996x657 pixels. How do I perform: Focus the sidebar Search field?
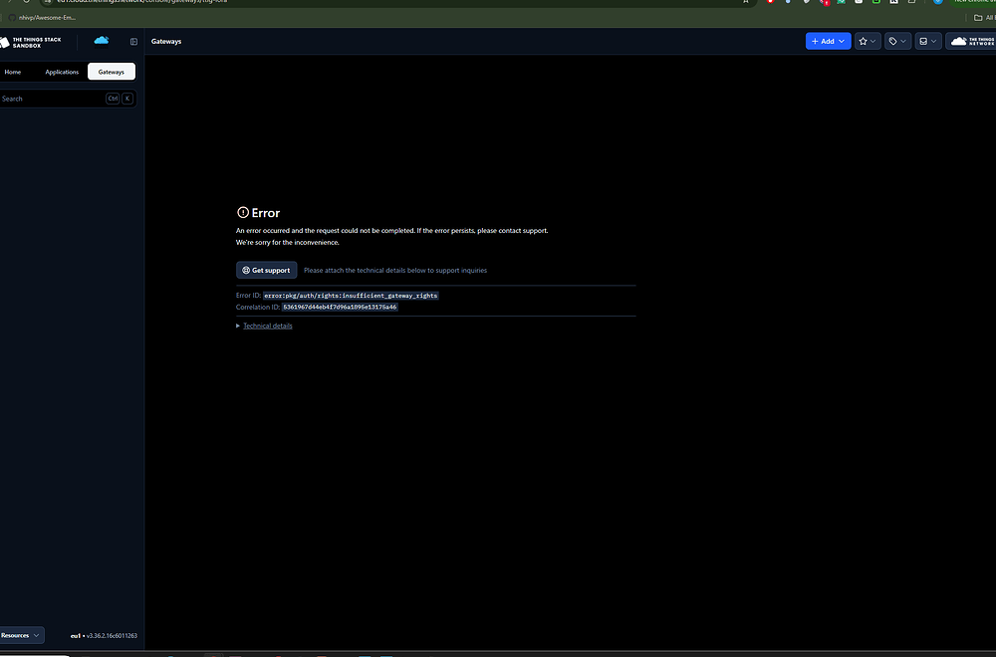pos(68,99)
